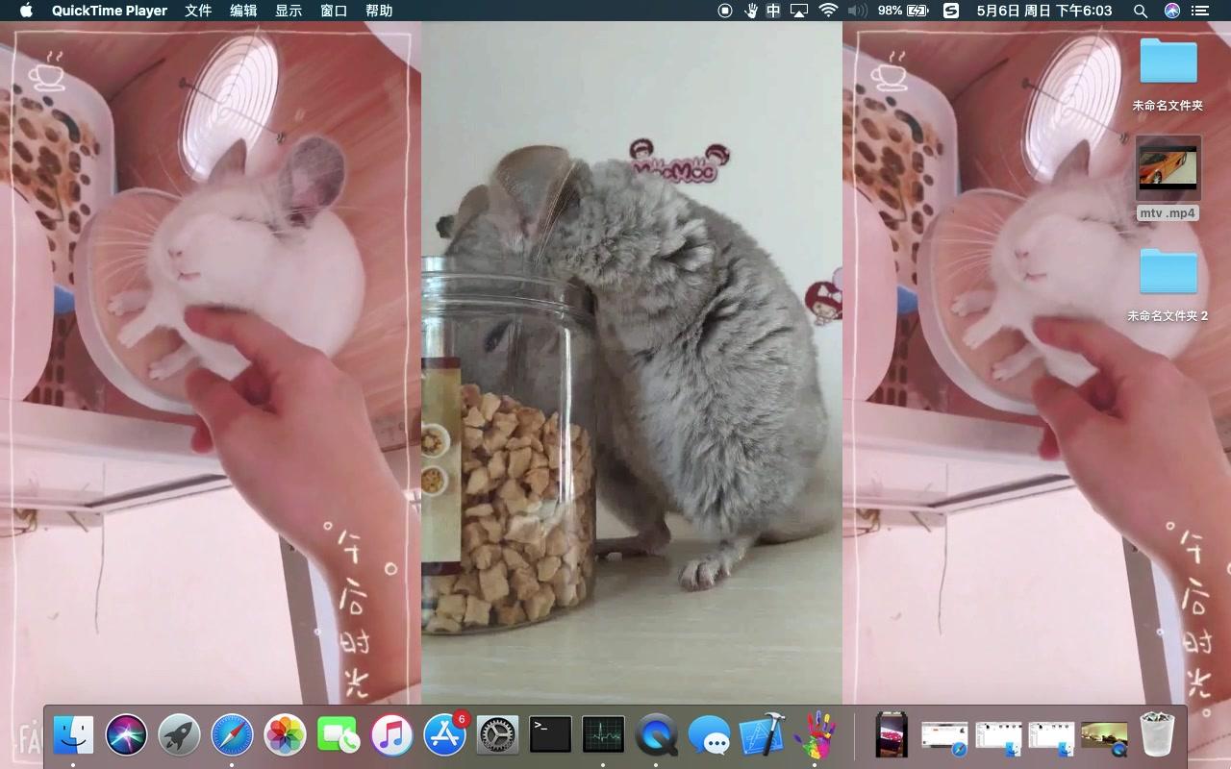The image size is (1231, 769).
Task: Open System Preferences from the Dock
Action: point(496,735)
